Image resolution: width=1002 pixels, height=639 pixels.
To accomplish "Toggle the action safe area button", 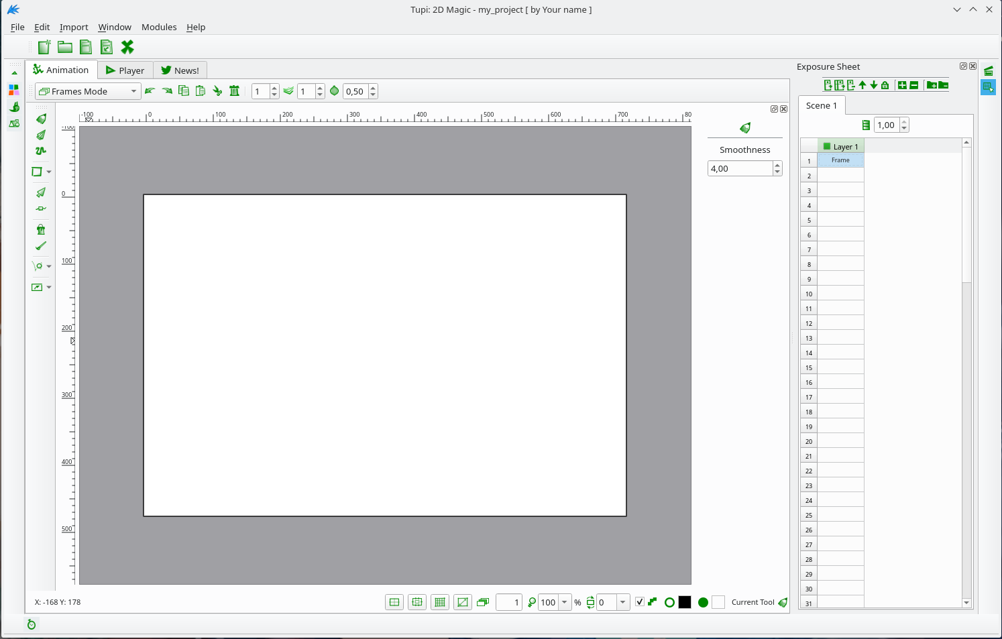I will coord(417,602).
